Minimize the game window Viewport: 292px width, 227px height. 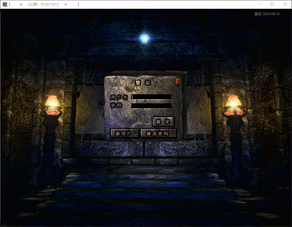click(x=259, y=4)
